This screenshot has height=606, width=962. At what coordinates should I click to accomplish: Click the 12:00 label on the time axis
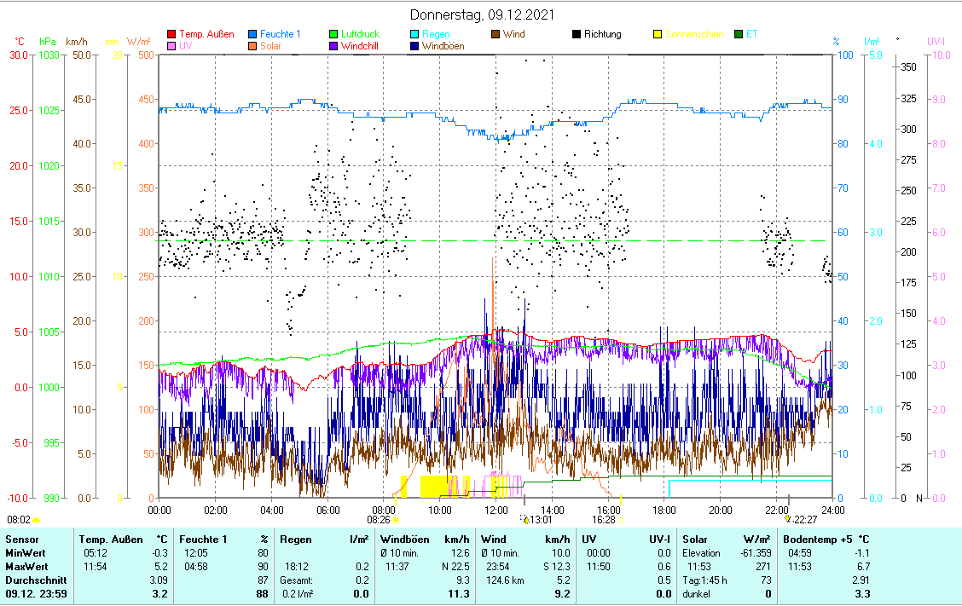tap(495, 510)
